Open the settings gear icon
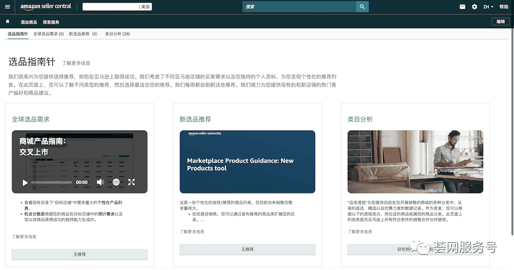 [474, 7]
